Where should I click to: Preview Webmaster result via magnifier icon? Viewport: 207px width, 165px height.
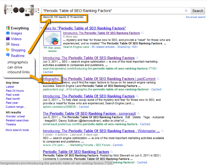(163, 131)
